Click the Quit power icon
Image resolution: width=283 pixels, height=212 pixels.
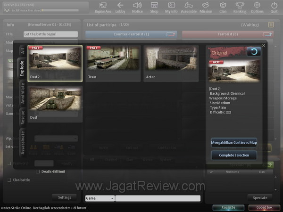click(274, 8)
